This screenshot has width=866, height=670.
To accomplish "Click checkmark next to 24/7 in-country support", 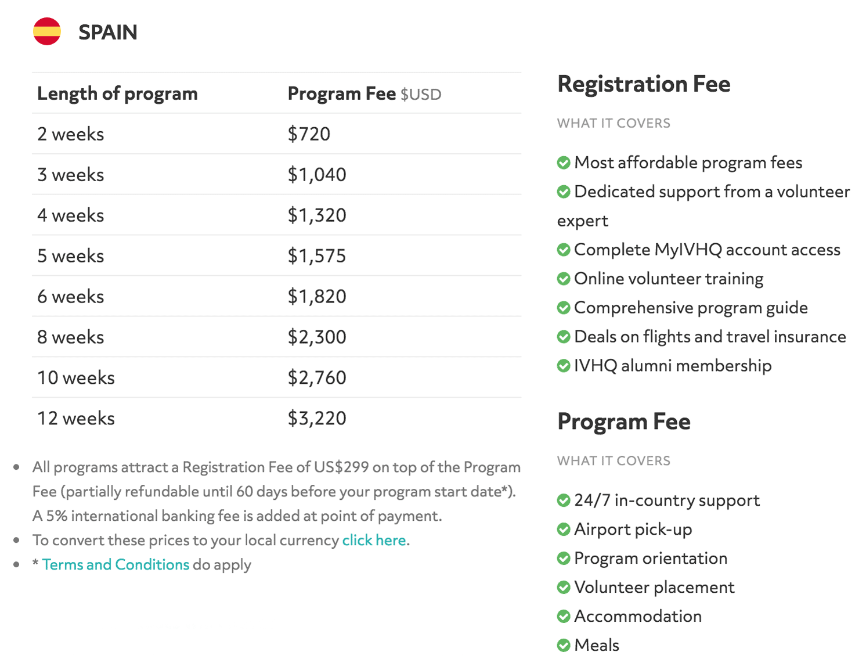I will 564,500.
